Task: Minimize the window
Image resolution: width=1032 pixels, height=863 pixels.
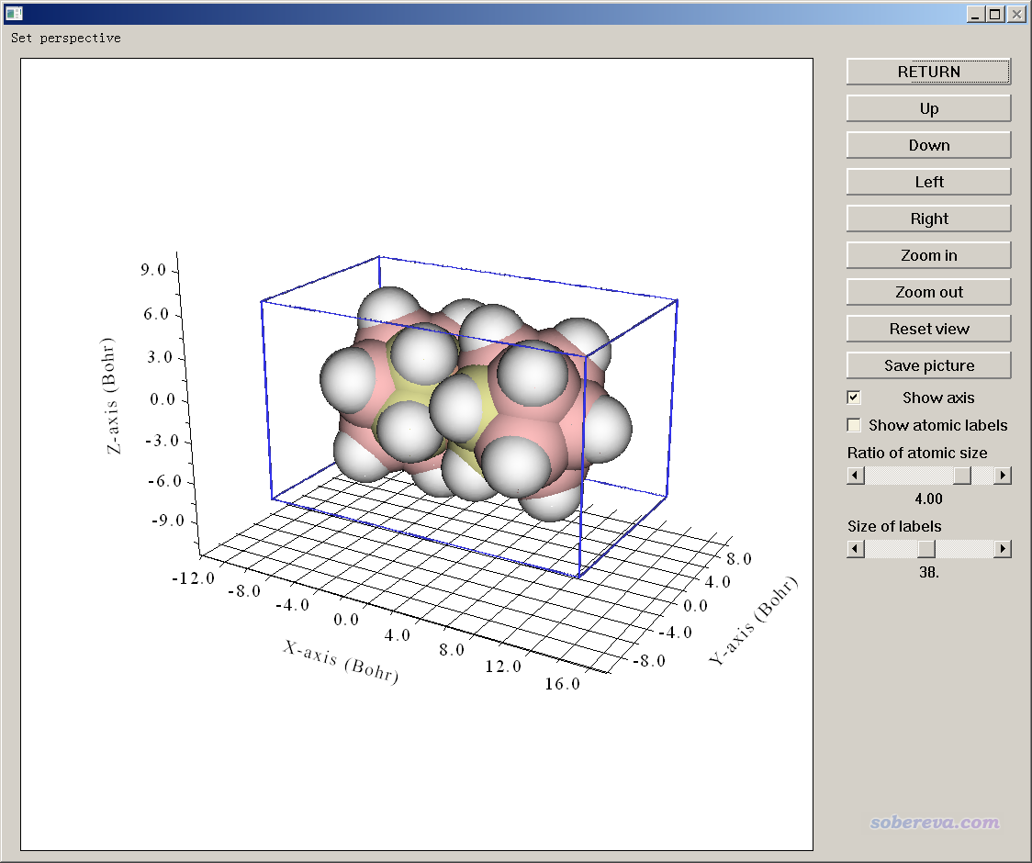Action: tap(975, 14)
